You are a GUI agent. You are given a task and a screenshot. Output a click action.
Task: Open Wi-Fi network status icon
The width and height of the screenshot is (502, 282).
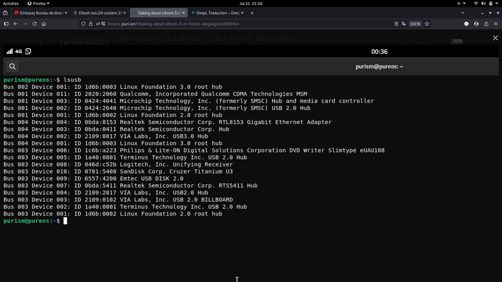click(x=476, y=3)
